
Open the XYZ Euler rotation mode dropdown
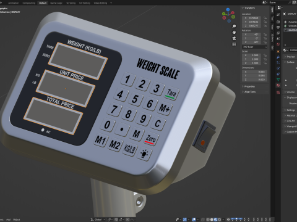pyautogui.click(x=254, y=47)
